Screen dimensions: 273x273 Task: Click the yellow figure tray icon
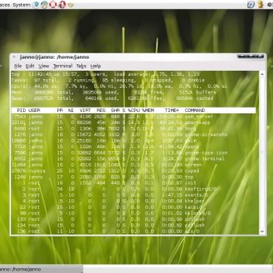click(261, 4)
